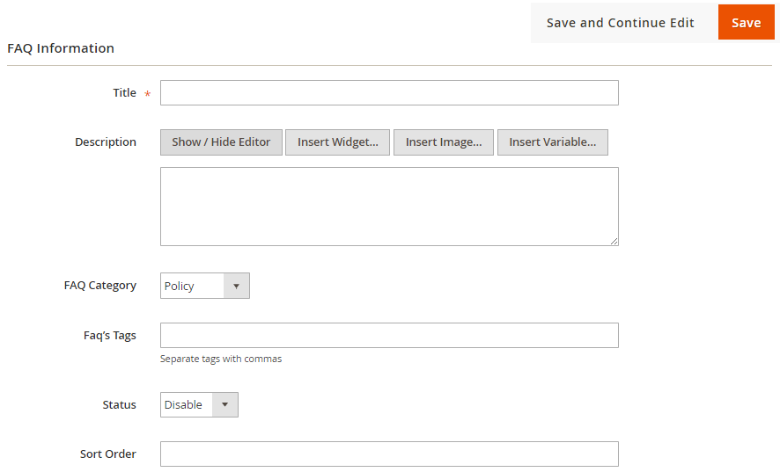Image resolution: width=780 pixels, height=472 pixels.
Task: Click the Status field label
Action: [x=119, y=405]
